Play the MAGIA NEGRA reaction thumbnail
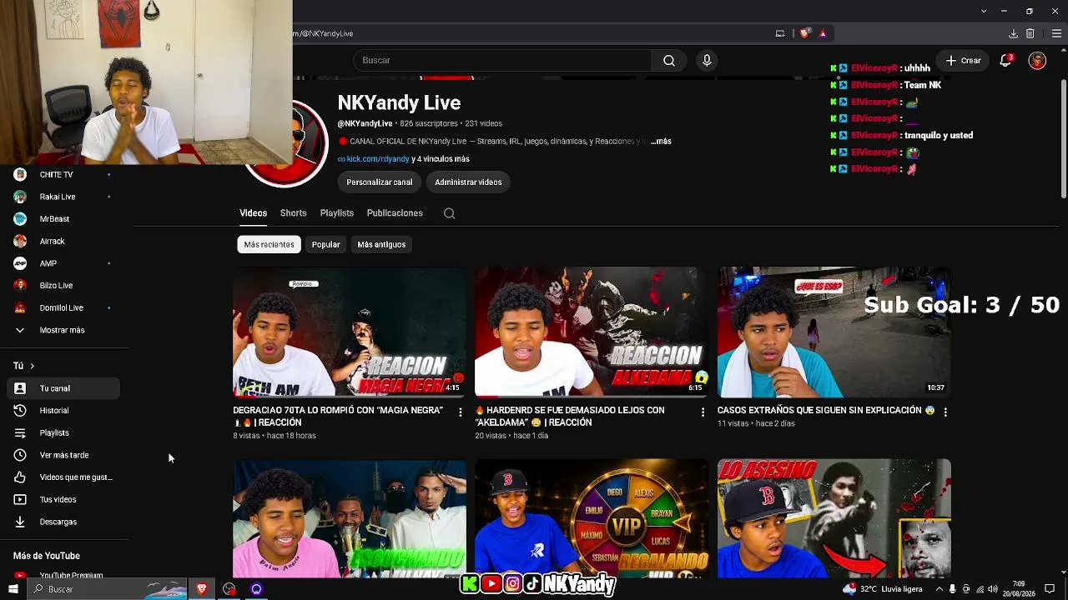The image size is (1068, 600). (350, 332)
